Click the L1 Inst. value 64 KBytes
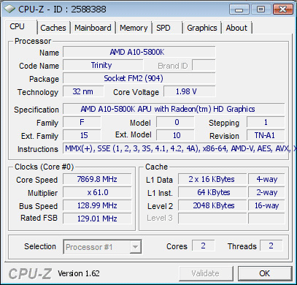The height and width of the screenshot is (285, 297). (x=212, y=192)
